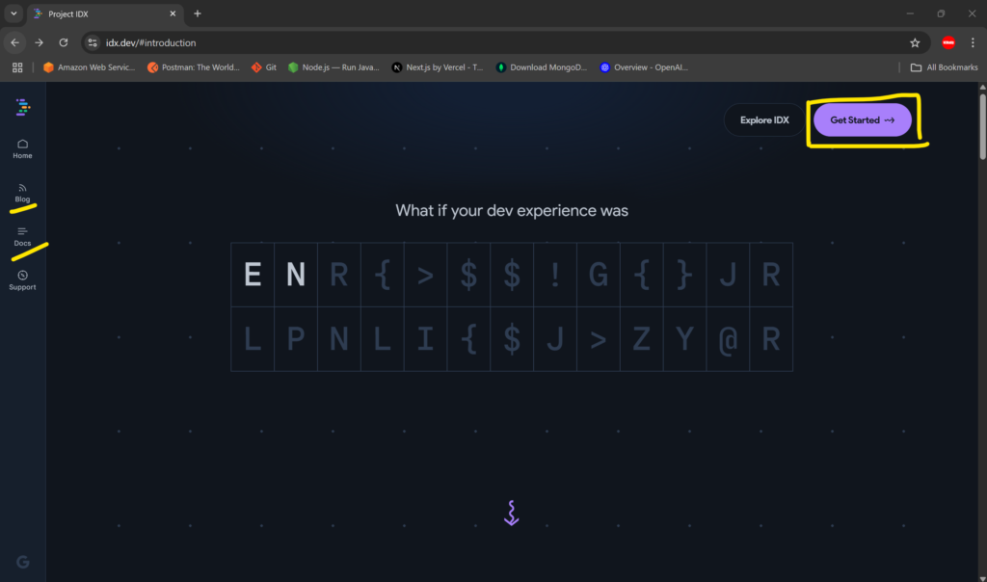Open the Chrome three-dot menu
The width and height of the screenshot is (987, 582).
[973, 42]
